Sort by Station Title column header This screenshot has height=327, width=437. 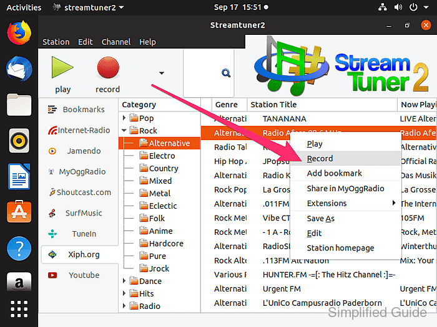pos(322,105)
